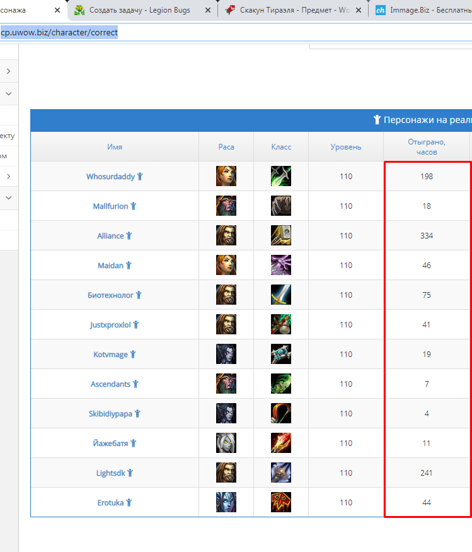Viewport: 472px width, 552px height.
Task: Click race icon in Kotvmage row
Action: coord(226,354)
